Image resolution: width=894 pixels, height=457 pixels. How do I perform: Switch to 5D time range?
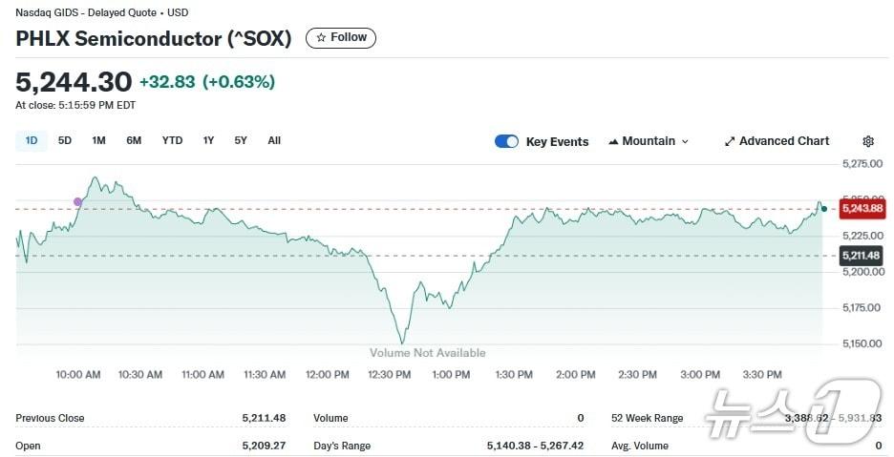[x=65, y=140]
